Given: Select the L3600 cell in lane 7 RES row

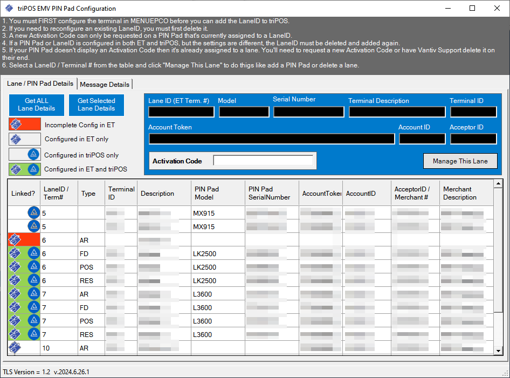Looking at the screenshot, I should pos(218,334).
